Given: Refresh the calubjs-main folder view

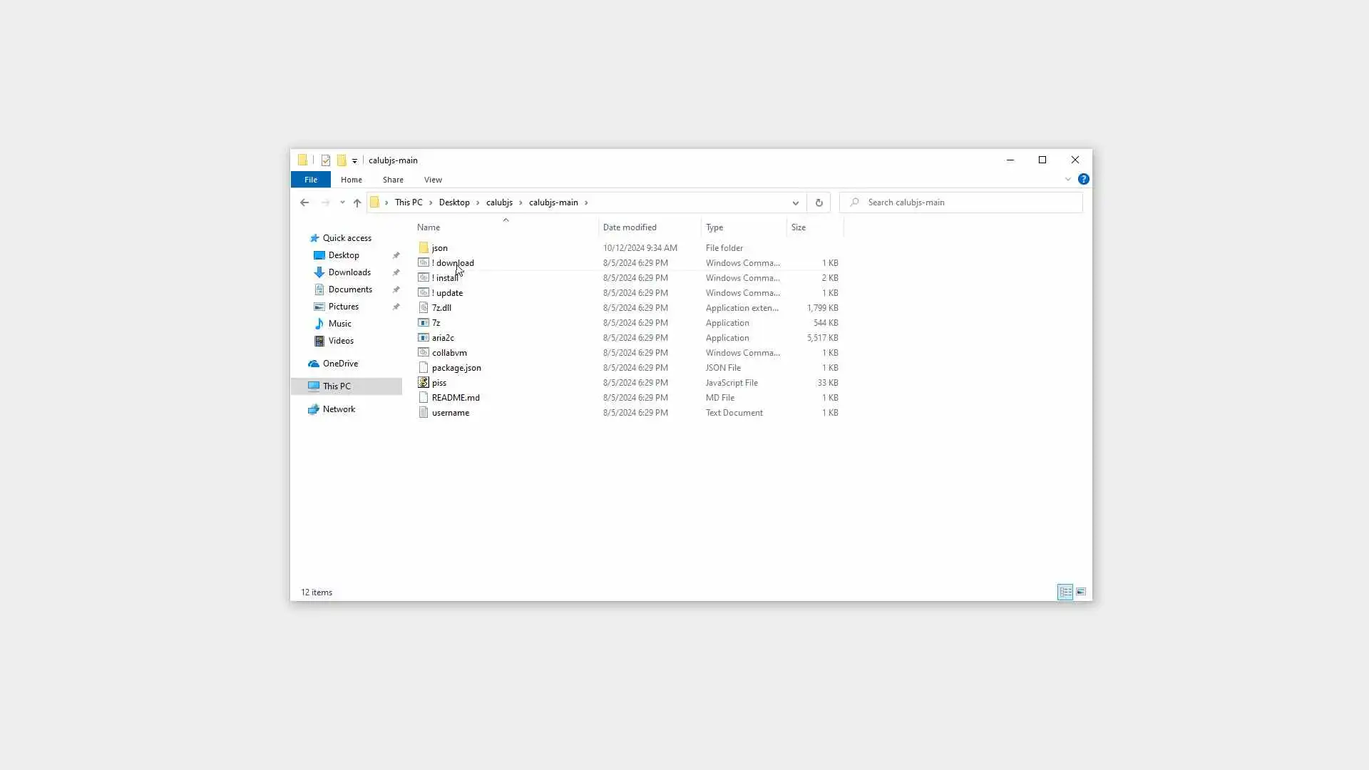Looking at the screenshot, I should point(819,202).
